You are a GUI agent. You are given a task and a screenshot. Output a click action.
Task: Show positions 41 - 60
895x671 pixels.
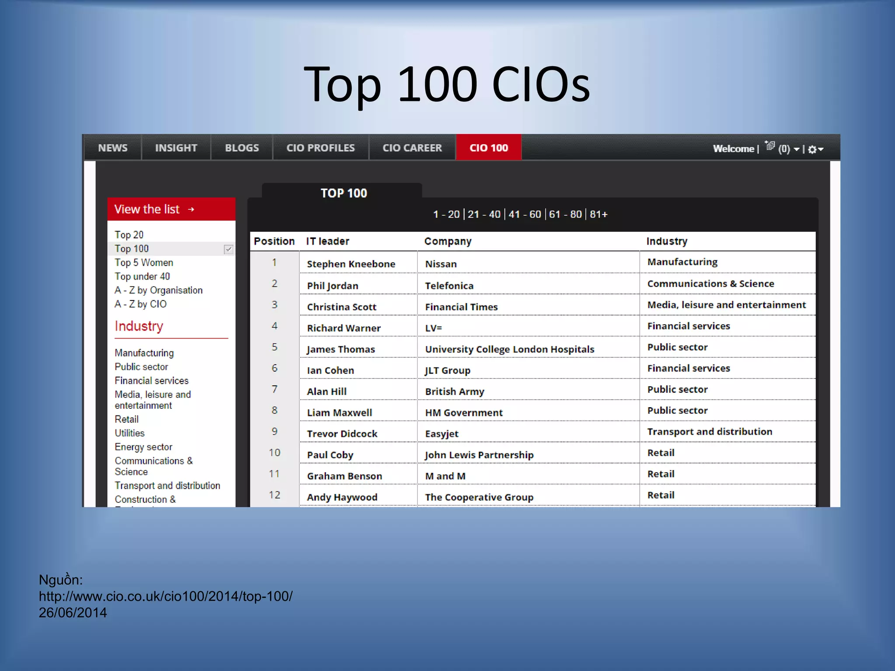pos(524,214)
